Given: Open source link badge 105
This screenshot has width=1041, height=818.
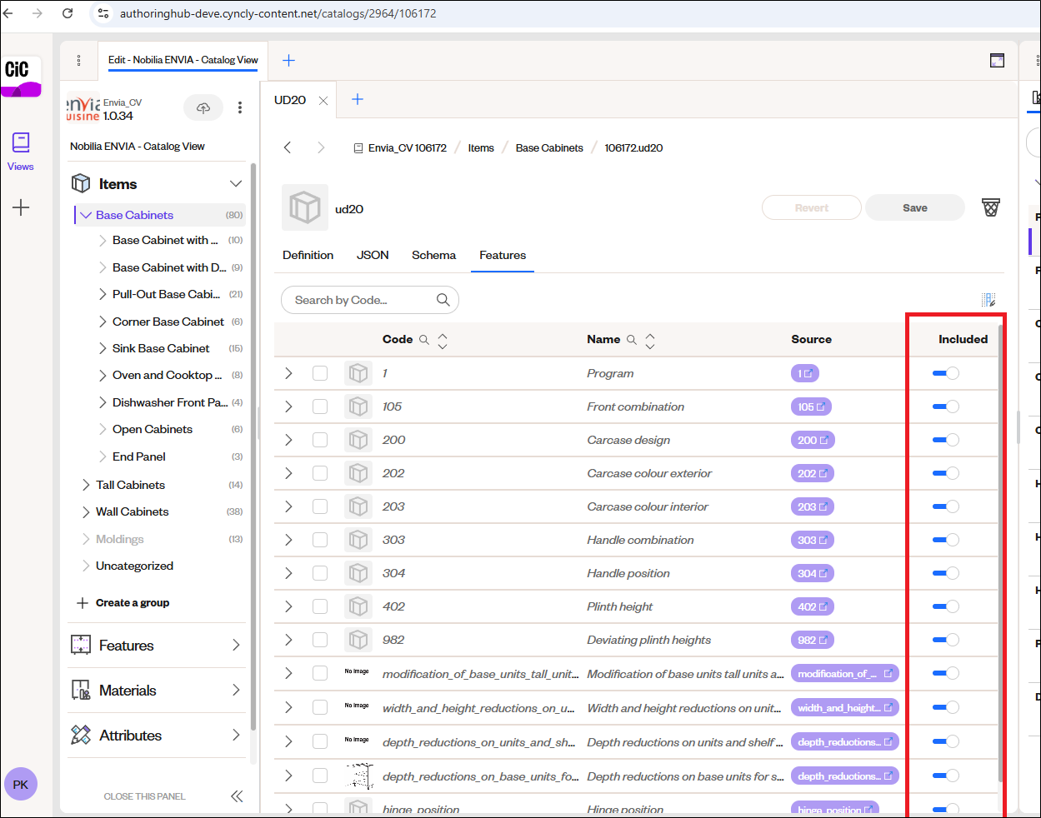Looking at the screenshot, I should [811, 407].
